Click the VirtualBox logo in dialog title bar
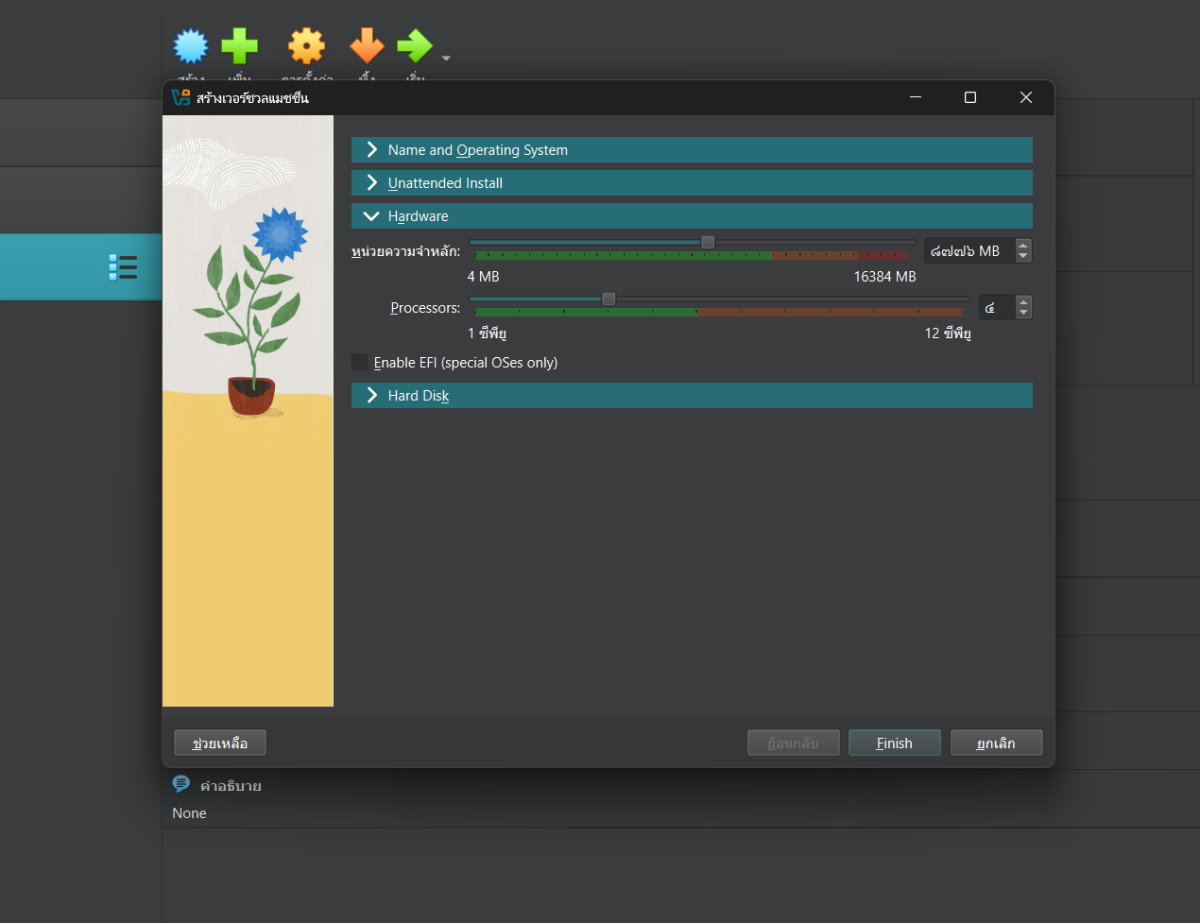 [180, 97]
